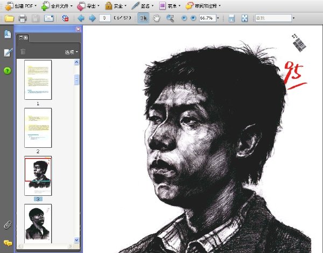The height and width of the screenshot is (253, 323).
Task: Click the Save disk icon
Action: [36, 18]
